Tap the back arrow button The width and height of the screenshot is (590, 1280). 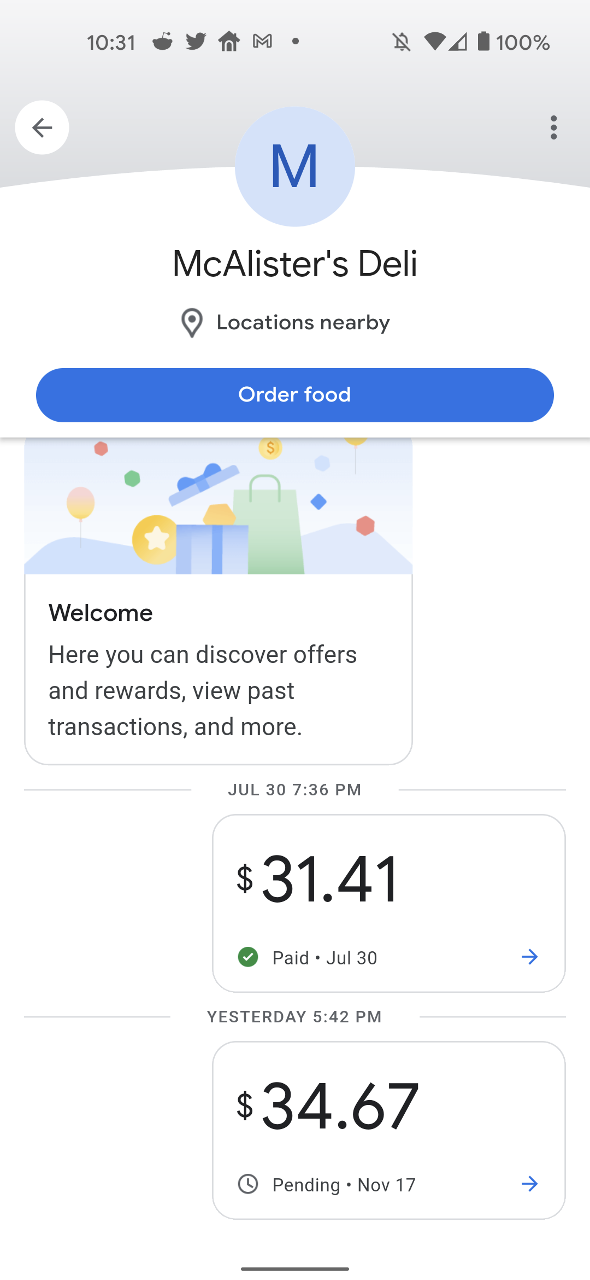42,127
